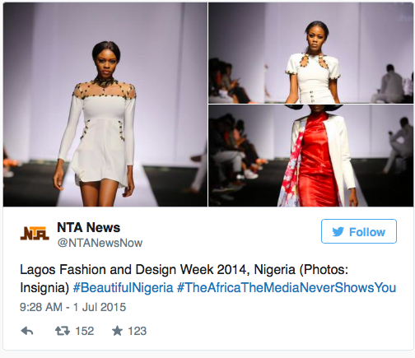Open the 9:28 AM - 1 Jul 2015 timestamp
Image resolution: width=415 pixels, height=358 pixels.
pyautogui.click(x=73, y=307)
